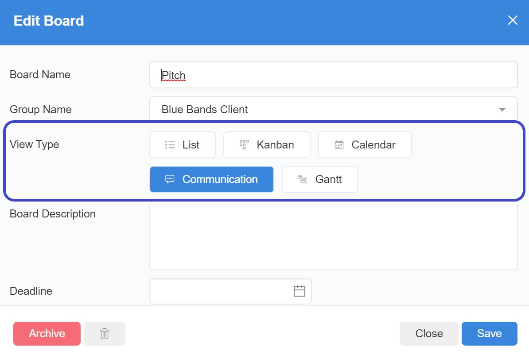Close the Edit Board dialog with the X icon

(513, 20)
